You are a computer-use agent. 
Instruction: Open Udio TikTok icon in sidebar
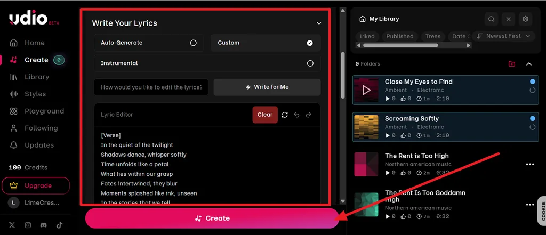tap(59, 225)
